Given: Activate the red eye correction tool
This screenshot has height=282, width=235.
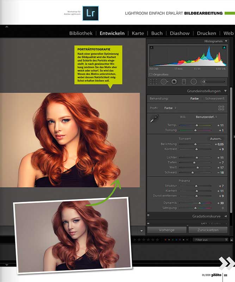Looking at the screenshot, I should 174,82.
